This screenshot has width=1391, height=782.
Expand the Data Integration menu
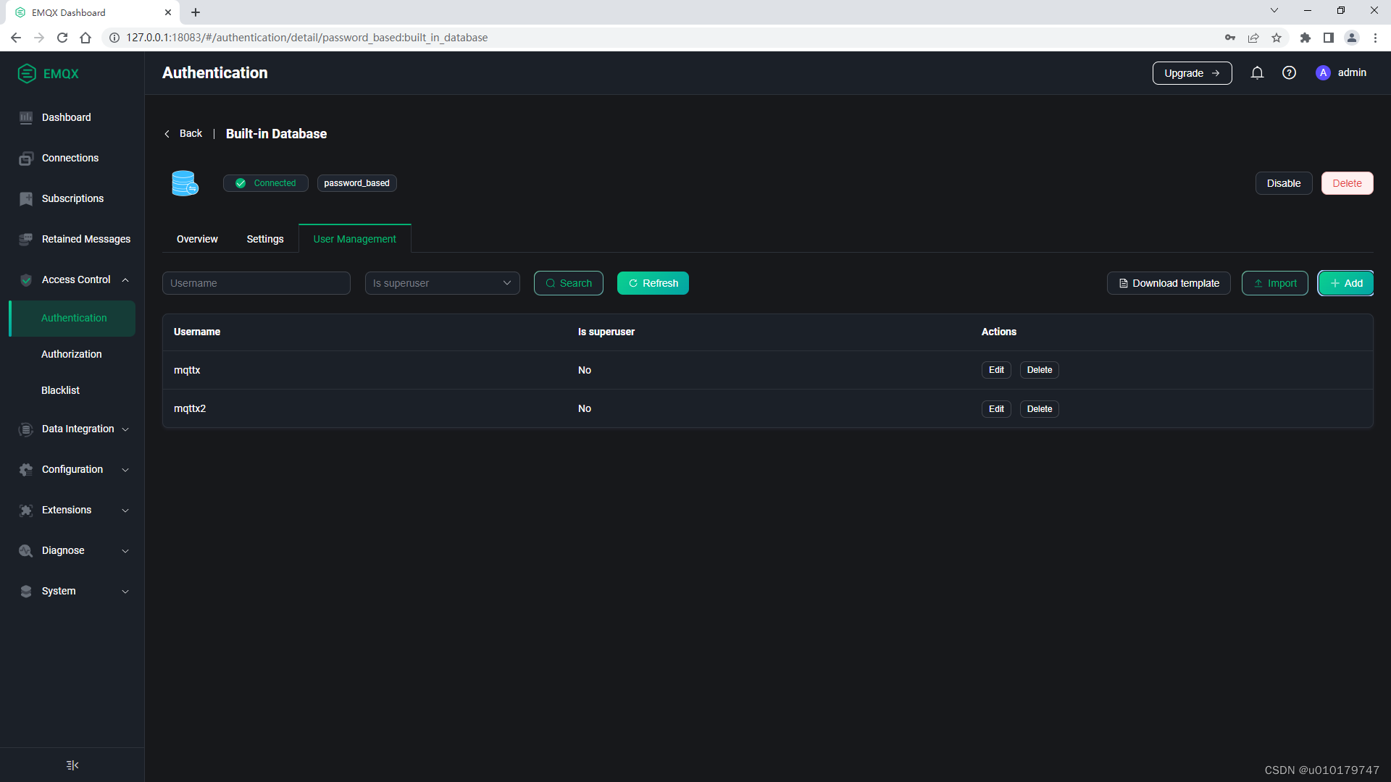pos(78,429)
